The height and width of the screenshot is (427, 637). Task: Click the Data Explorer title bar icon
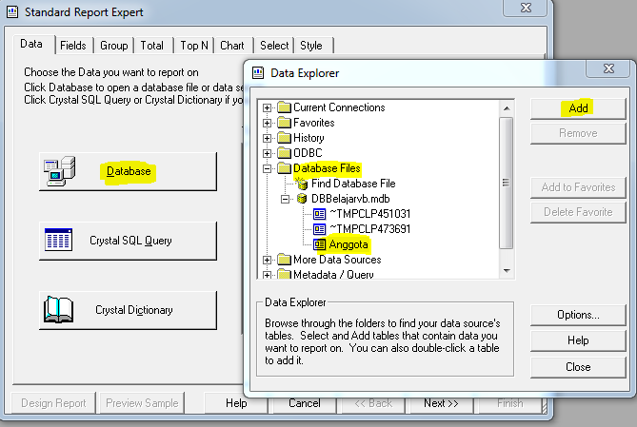258,72
